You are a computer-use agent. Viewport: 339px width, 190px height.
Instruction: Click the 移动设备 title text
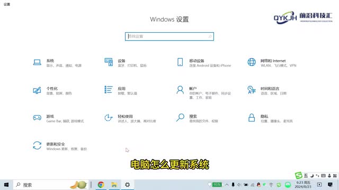point(197,61)
